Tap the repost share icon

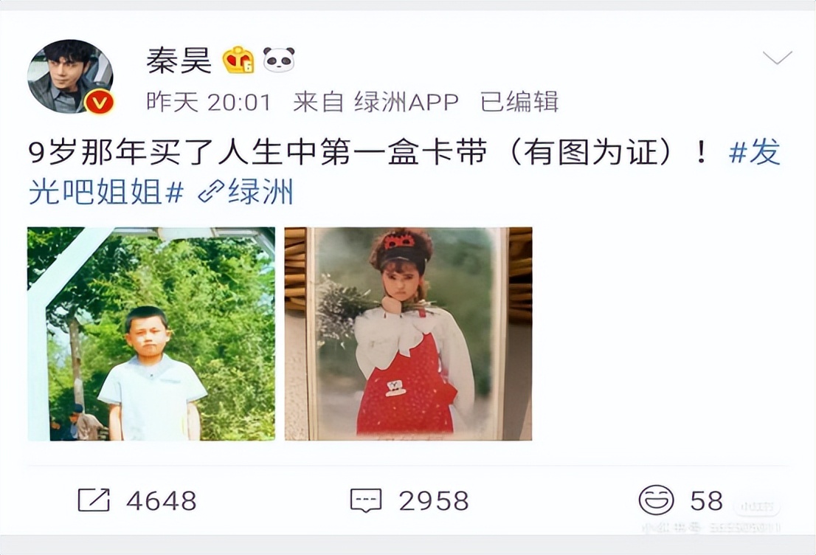(94, 500)
